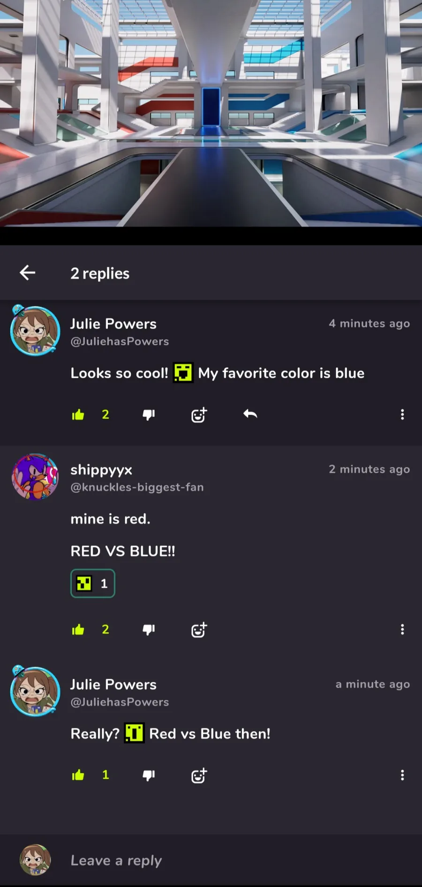Open the three-dot menu on shippyyx's comment
Image resolution: width=422 pixels, height=887 pixels.
[x=402, y=629]
